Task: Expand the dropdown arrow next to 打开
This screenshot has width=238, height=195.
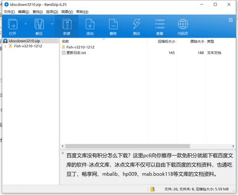Action: [26, 24]
